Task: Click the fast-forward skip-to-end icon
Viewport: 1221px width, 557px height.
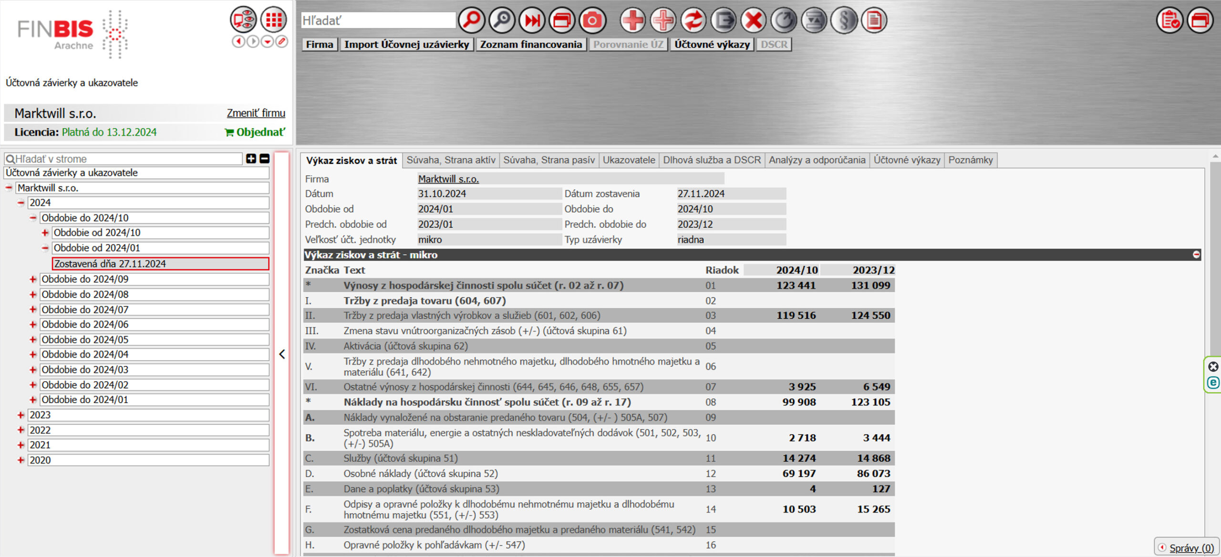Action: tap(532, 20)
